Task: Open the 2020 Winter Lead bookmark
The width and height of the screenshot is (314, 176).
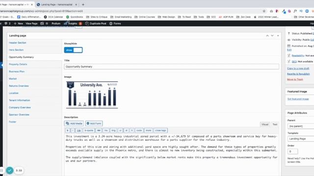Action: point(266,17)
